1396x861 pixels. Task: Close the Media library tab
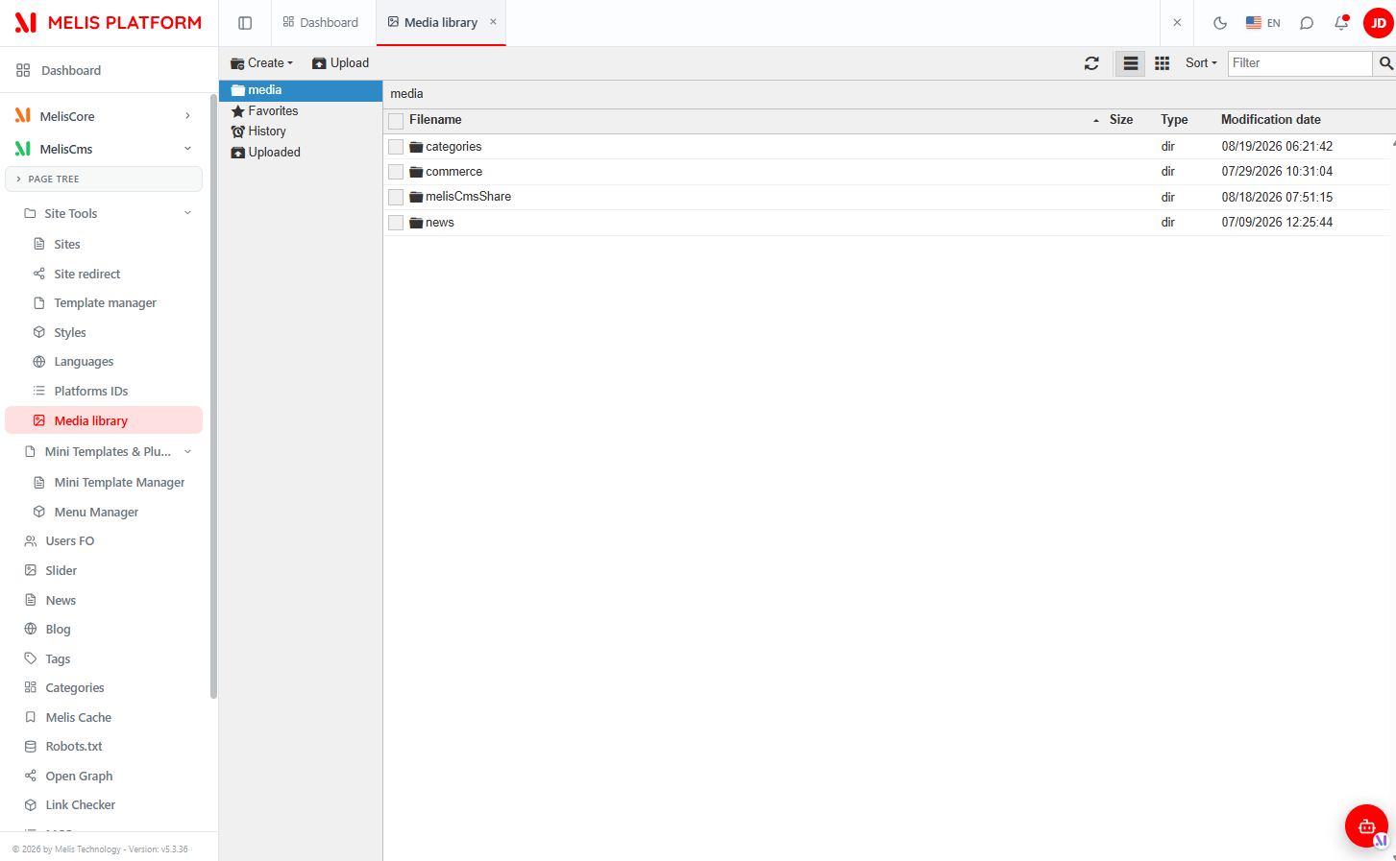coord(493,22)
